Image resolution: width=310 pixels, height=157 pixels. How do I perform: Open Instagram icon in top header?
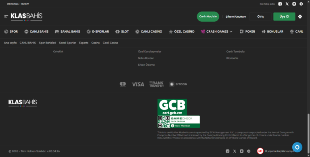(x=294, y=4)
